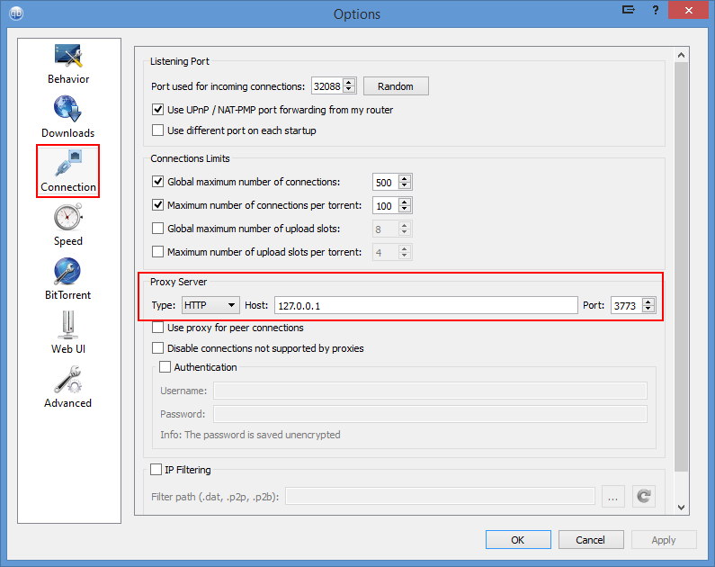Enable Use proxy for peer connections

158,328
